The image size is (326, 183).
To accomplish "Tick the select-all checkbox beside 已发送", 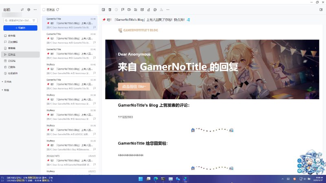I will tap(44, 9).
